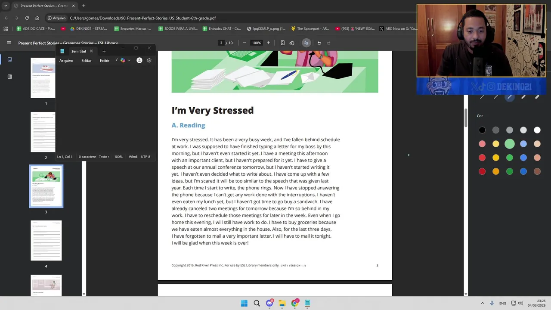Screen dimensions: 551x310
Task: Pick the black color swatch
Action: click(482, 130)
